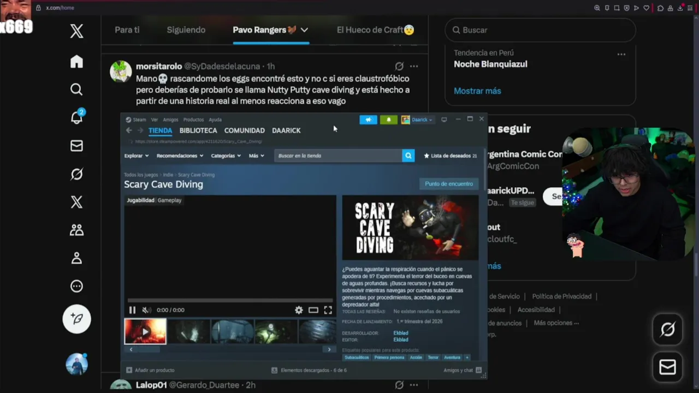Open floating messages envelope button
This screenshot has width=699, height=393.
click(x=667, y=367)
